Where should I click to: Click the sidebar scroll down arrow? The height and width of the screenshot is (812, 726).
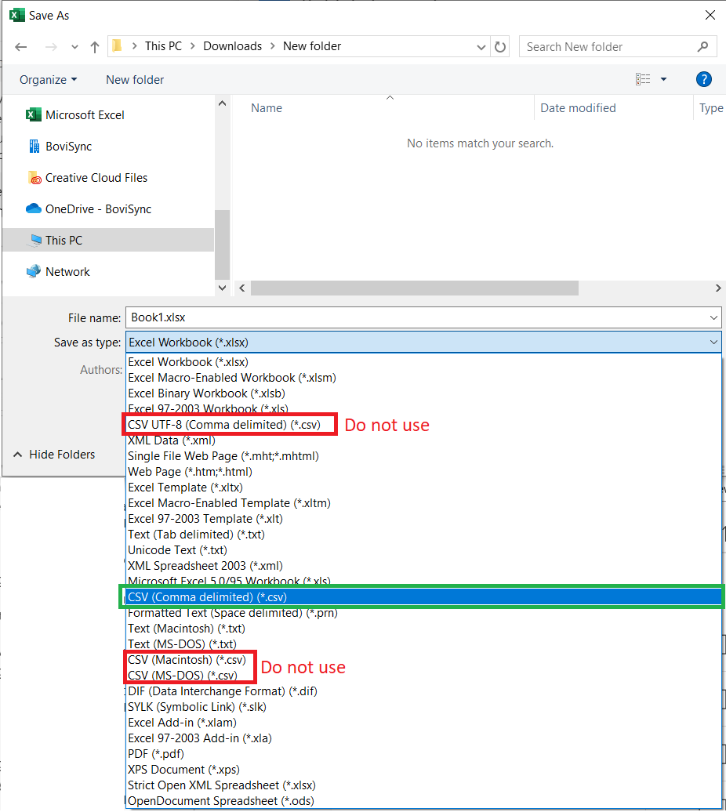[x=222, y=288]
